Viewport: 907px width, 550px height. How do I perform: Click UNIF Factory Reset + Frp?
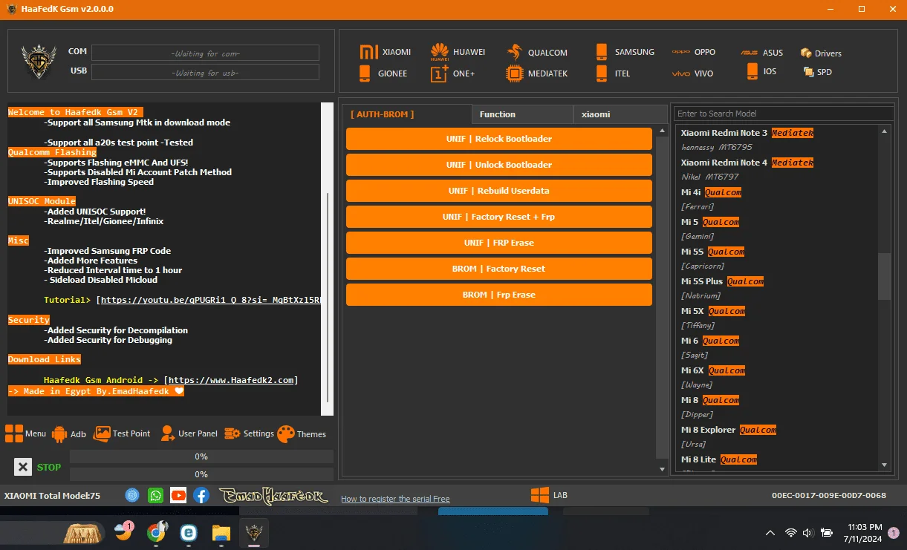499,217
